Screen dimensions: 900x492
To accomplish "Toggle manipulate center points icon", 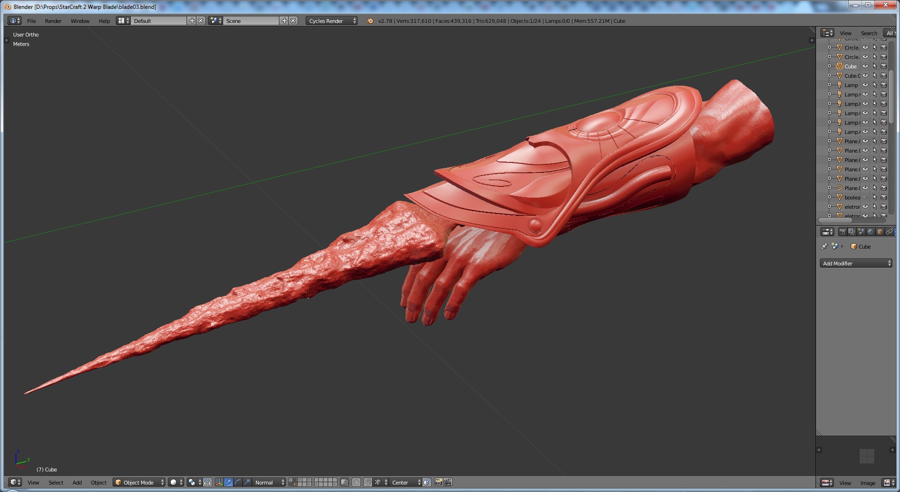I will point(207,482).
